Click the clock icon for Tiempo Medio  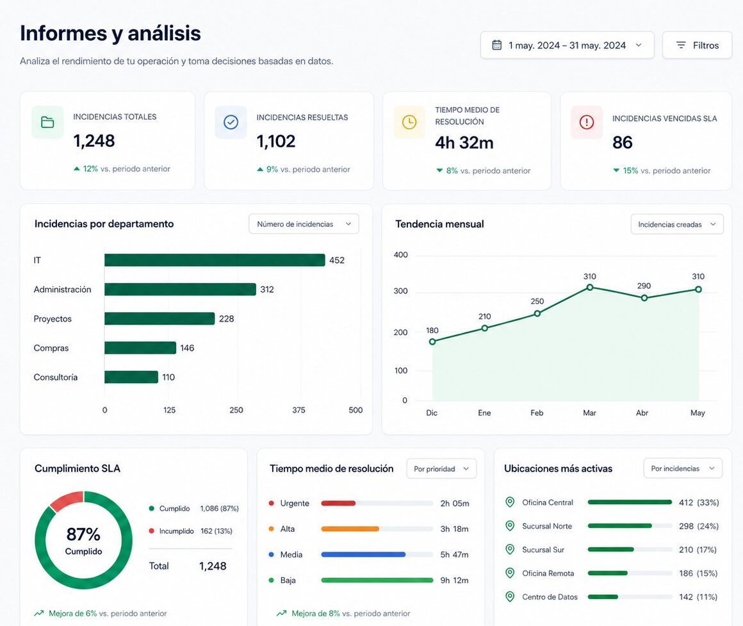(x=409, y=122)
